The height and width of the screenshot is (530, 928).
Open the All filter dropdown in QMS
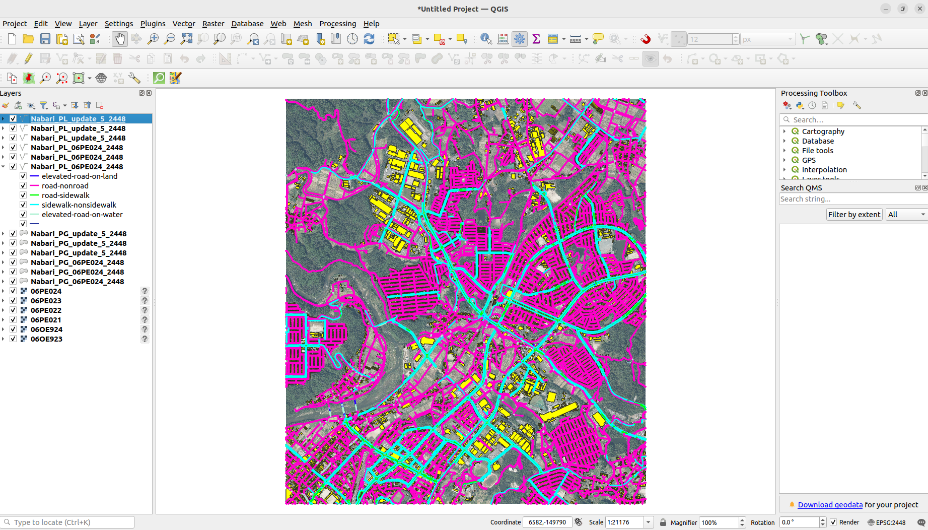tap(906, 215)
